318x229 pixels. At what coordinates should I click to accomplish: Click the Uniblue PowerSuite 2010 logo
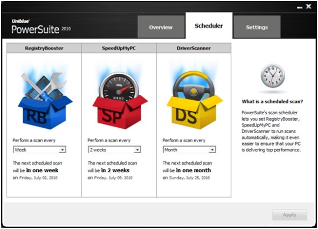click(41, 26)
